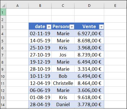Select row 1 header
This screenshot has height=109, width=127.
[3, 12]
